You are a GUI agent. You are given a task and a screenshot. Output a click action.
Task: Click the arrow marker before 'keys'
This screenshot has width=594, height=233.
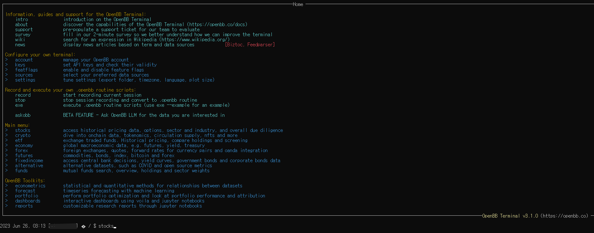coord(6,65)
